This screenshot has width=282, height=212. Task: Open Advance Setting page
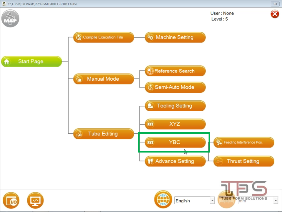(175, 161)
